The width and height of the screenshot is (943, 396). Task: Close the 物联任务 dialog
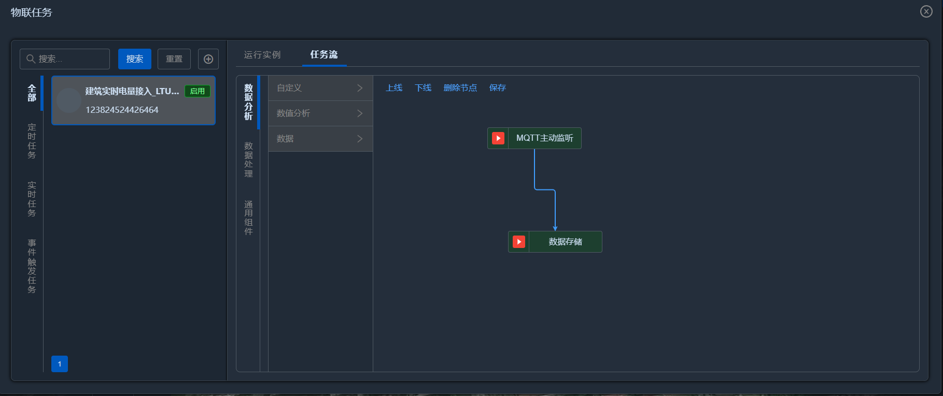(x=926, y=11)
